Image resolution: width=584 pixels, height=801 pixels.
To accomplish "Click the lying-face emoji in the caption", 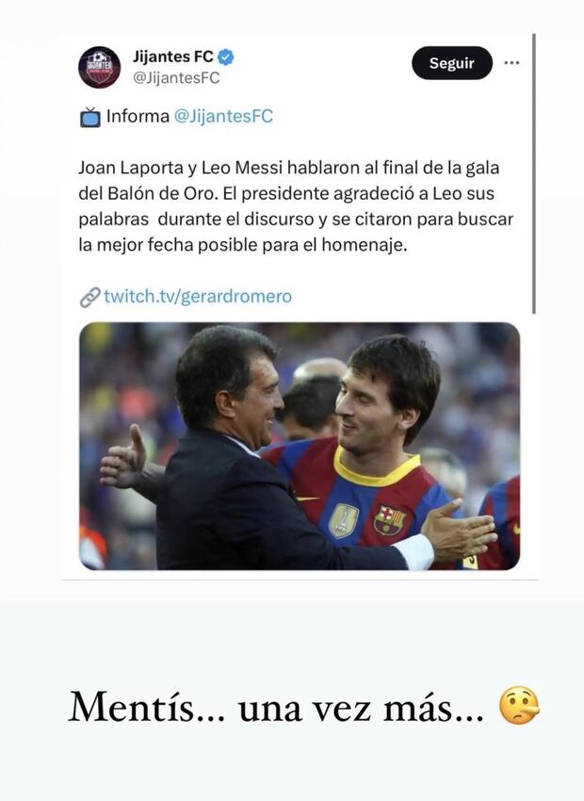I will 519,706.
